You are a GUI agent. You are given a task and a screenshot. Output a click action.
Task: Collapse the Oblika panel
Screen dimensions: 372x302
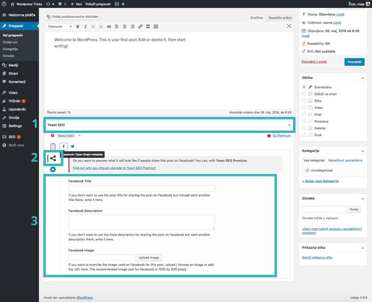pos(362,78)
